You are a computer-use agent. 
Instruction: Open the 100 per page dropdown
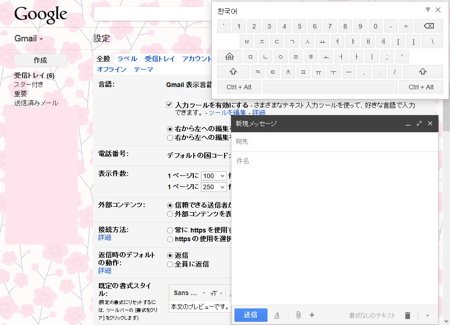tap(214, 176)
